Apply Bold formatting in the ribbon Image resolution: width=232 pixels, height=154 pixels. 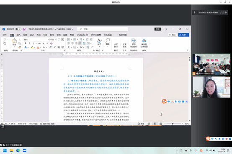[x=26, y=43]
